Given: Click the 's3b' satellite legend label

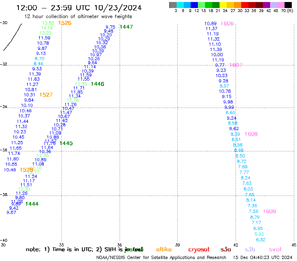Looking at the screenshot, I should [250, 249].
